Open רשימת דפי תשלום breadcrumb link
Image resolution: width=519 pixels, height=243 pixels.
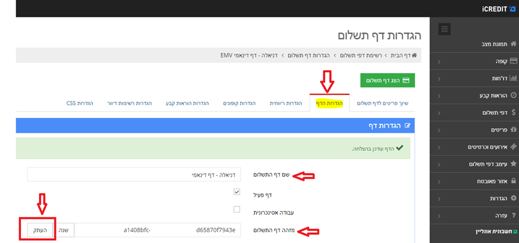(x=361, y=55)
